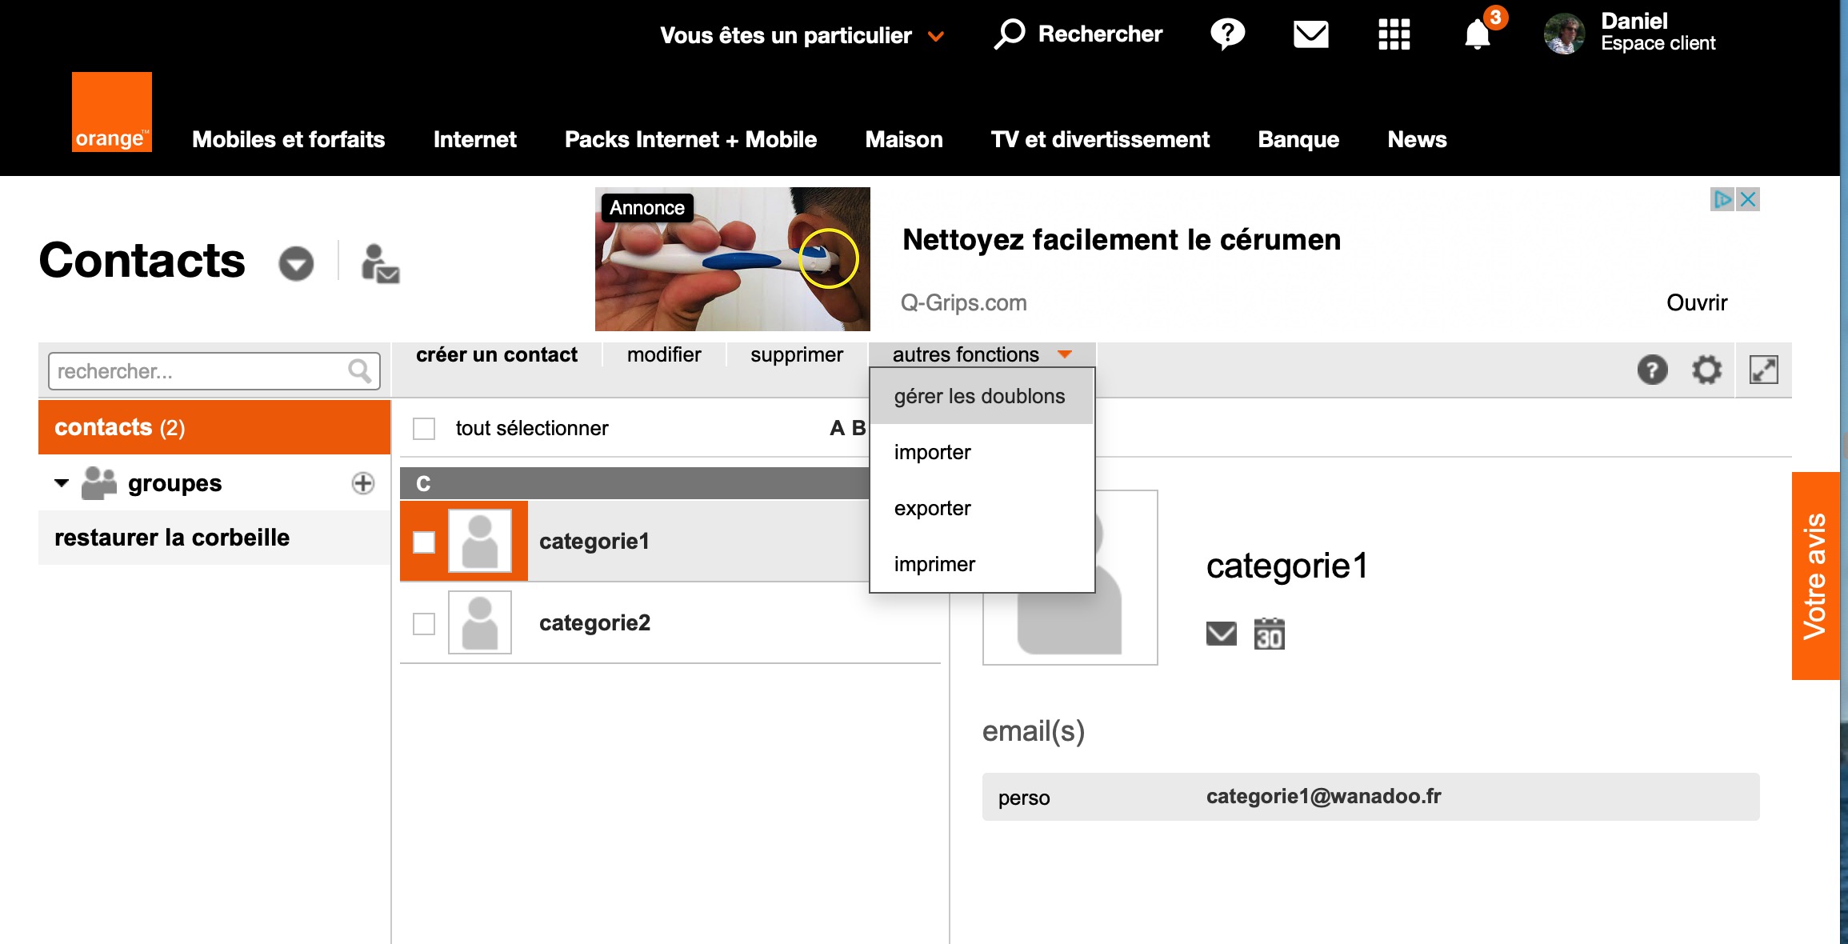Viewport: 1848px width, 944px height.
Task: Click calendar icon for categorie1
Action: tap(1269, 634)
